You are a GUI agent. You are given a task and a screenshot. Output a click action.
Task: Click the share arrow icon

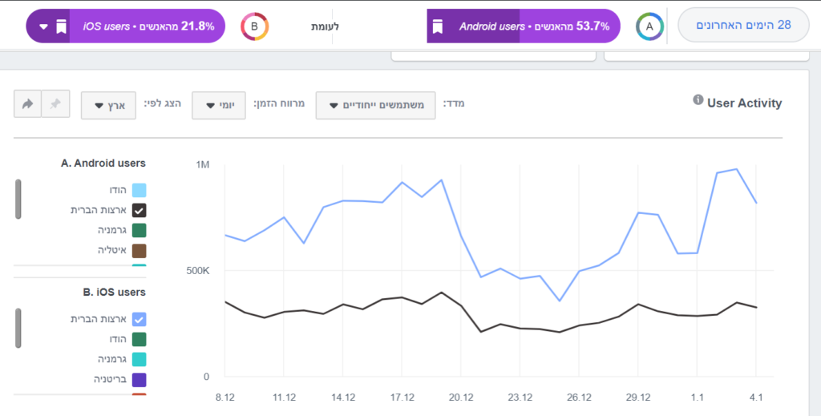(27, 103)
